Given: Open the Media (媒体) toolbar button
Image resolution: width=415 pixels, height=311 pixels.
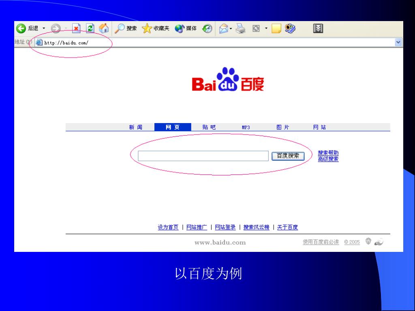Looking at the screenshot, I should click(186, 28).
